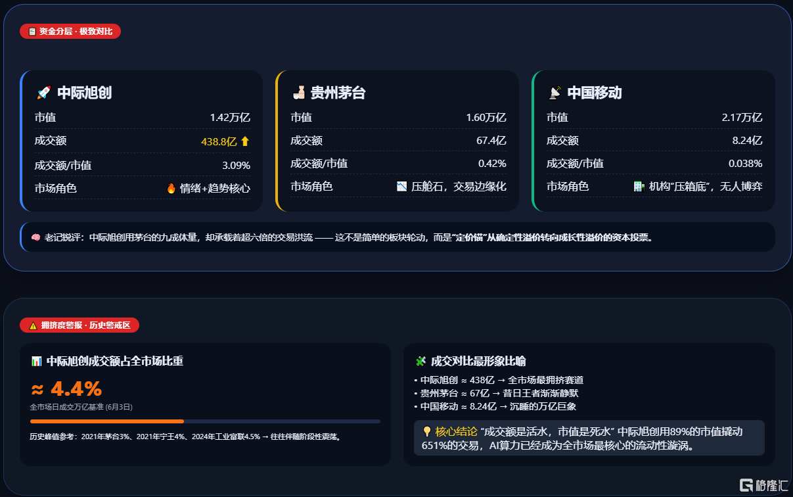The image size is (793, 497).
Task: Click the orange market share progress bar
Action: click(107, 421)
